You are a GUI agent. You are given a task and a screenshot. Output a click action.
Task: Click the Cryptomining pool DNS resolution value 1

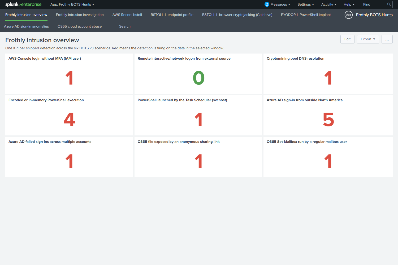click(x=328, y=78)
